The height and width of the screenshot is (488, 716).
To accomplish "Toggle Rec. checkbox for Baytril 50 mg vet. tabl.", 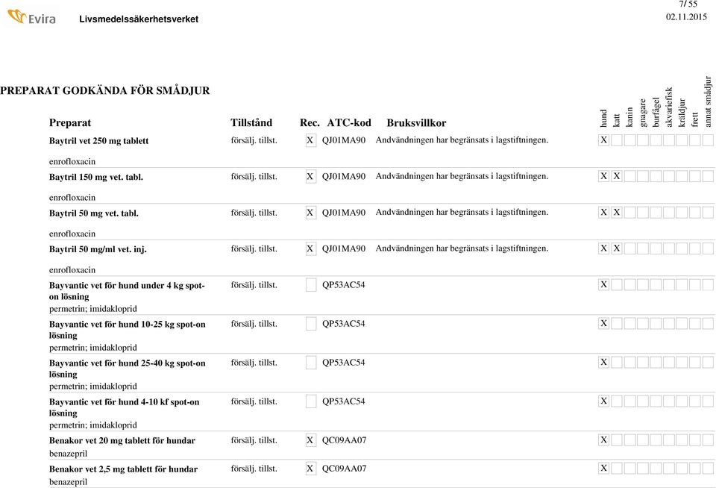I will tap(310, 213).
